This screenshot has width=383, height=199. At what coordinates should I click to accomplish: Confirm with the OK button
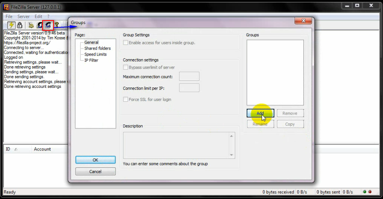pyautogui.click(x=95, y=160)
